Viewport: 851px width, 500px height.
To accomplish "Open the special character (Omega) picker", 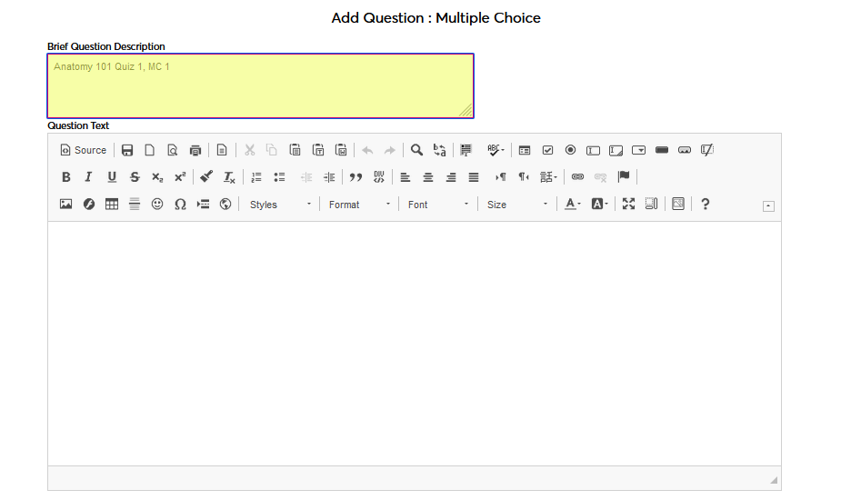I will [x=180, y=205].
